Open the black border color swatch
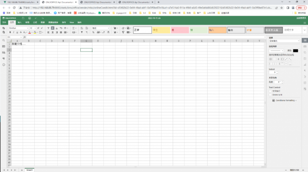 coord(295,51)
